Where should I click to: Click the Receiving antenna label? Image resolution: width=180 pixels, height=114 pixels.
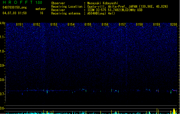point(66,13)
